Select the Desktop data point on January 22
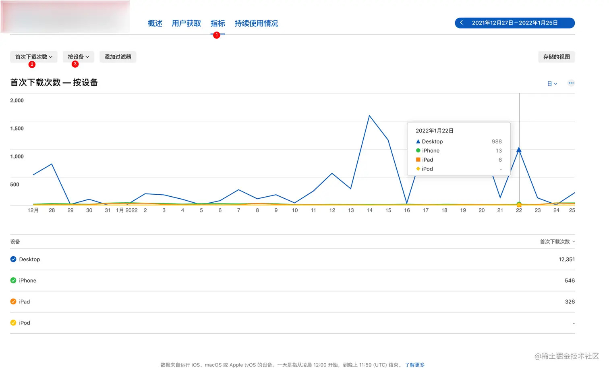The image size is (609, 370). point(519,150)
